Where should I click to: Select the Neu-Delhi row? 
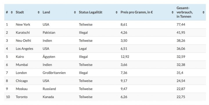105,40
